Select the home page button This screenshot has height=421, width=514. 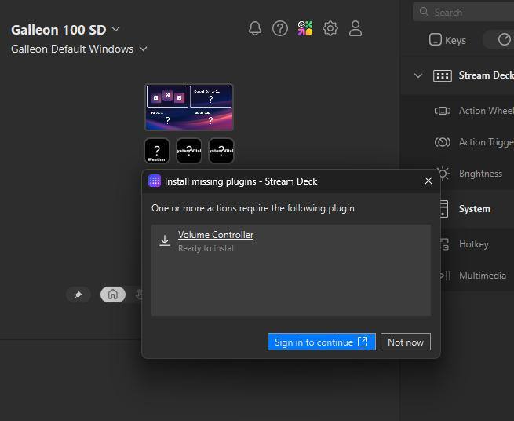pyautogui.click(x=112, y=295)
